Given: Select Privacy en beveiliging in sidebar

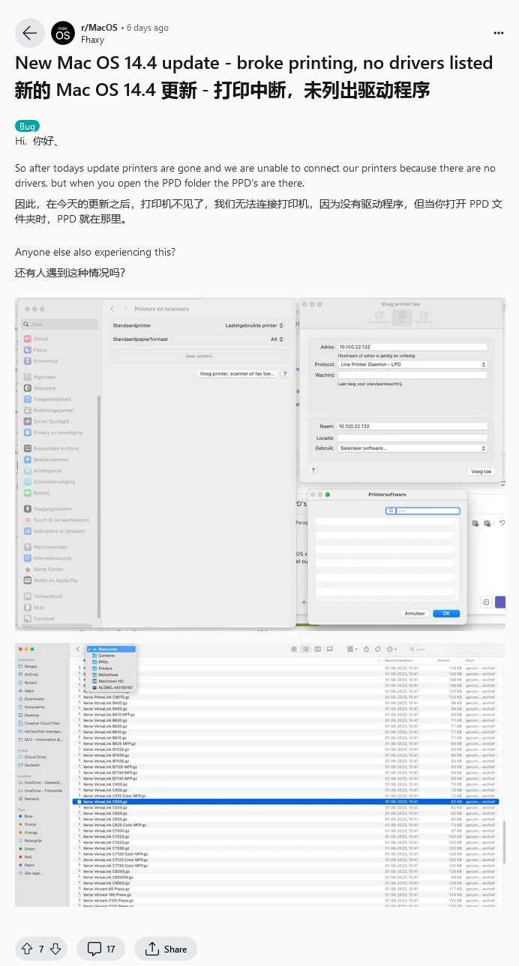Looking at the screenshot, I should click(53, 432).
